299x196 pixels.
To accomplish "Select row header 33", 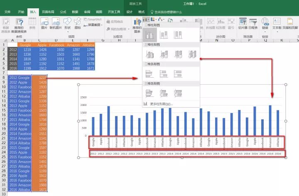I will [3, 194].
